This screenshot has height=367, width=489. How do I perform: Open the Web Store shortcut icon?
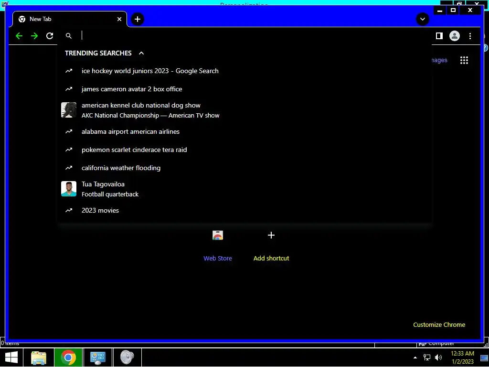[218, 235]
